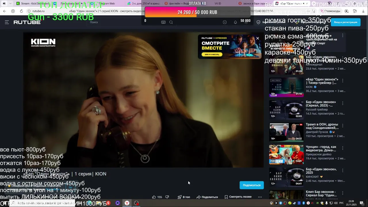Open more actions ellipsis under the video

click(260, 197)
